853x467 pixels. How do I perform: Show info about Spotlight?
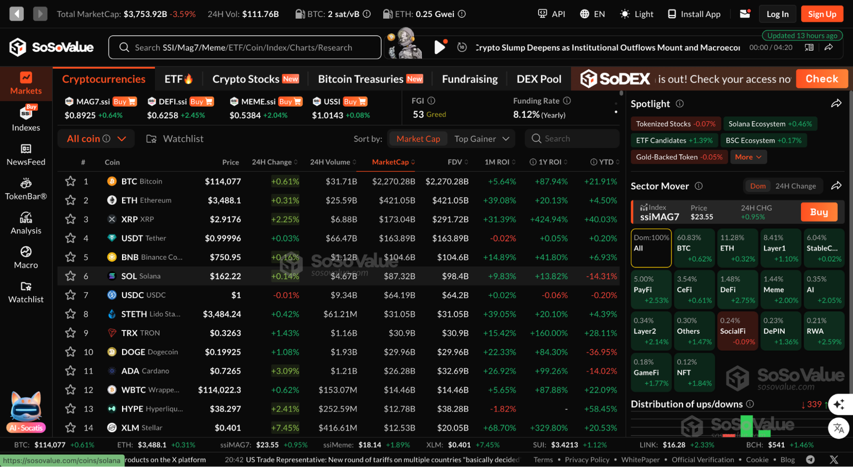(680, 103)
